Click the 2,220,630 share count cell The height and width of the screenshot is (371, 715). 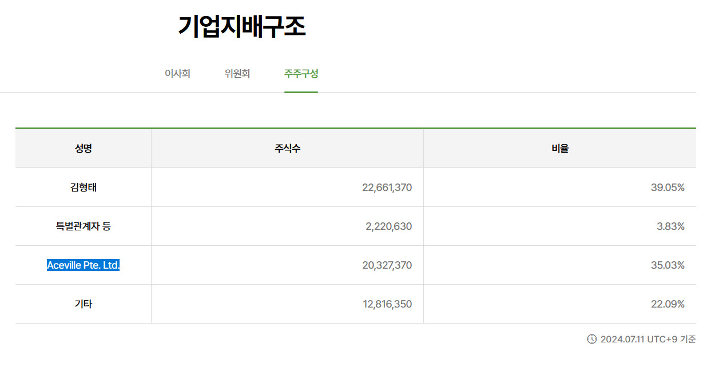coord(288,226)
